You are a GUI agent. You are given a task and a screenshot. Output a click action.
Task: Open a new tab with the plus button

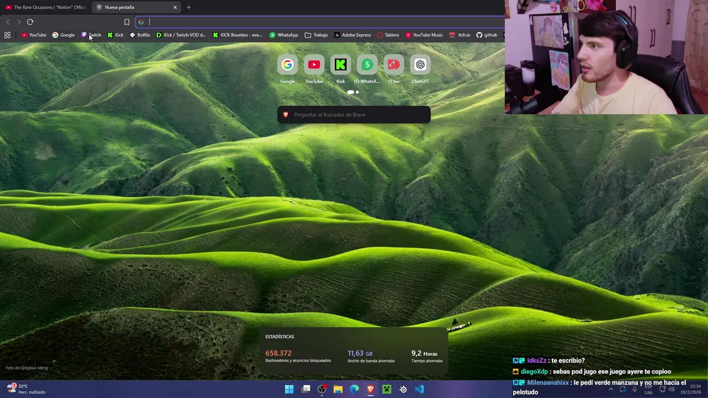click(x=189, y=7)
